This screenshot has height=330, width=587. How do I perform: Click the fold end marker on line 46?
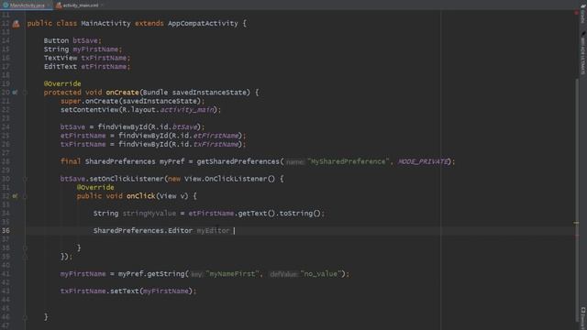point(25,317)
